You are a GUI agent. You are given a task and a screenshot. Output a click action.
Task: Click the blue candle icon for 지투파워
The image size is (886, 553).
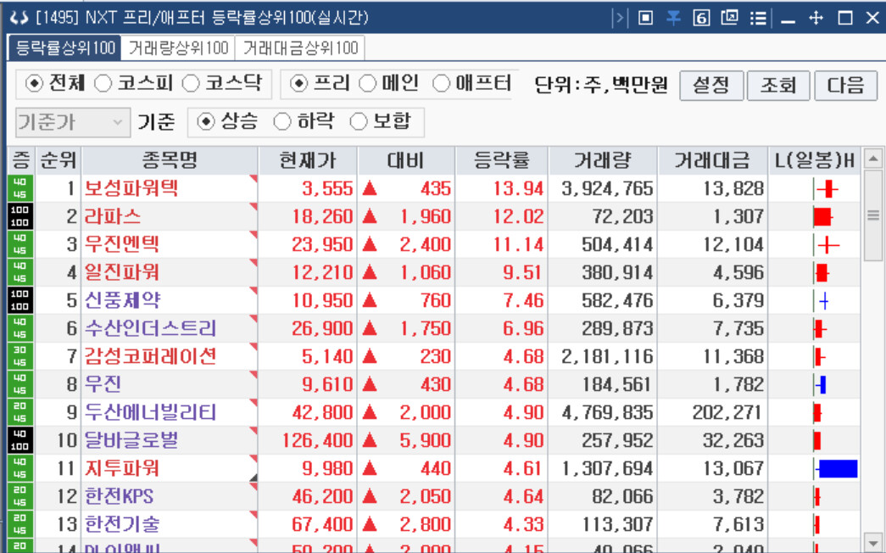(836, 468)
